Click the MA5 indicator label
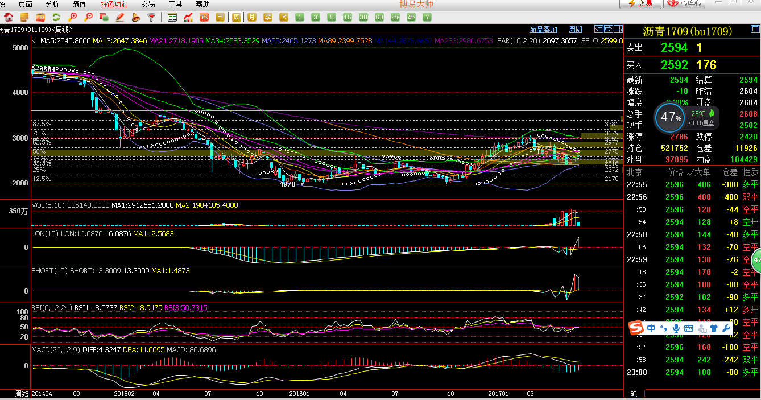The image size is (761, 400). pyautogui.click(x=65, y=41)
